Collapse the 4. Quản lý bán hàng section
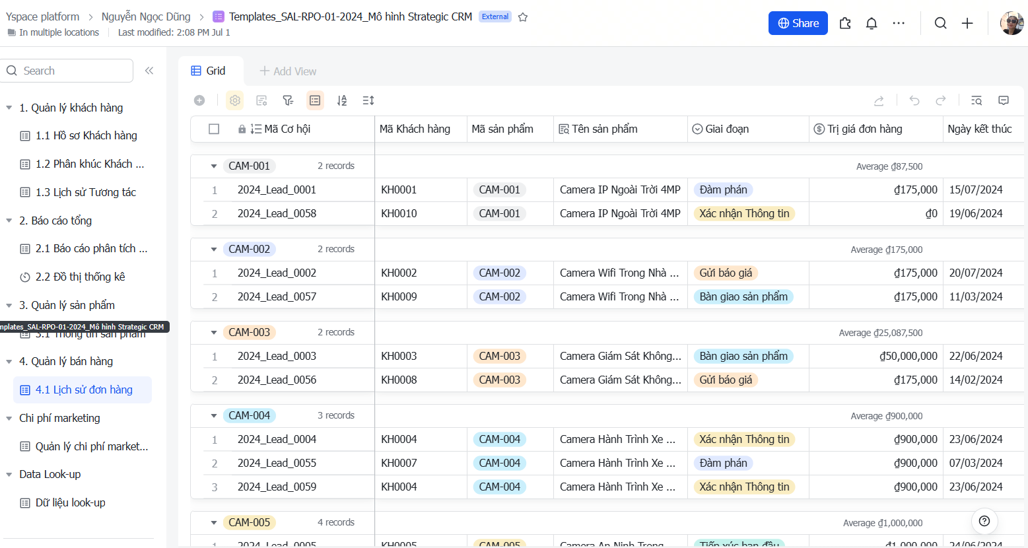This screenshot has width=1028, height=548. 9,361
